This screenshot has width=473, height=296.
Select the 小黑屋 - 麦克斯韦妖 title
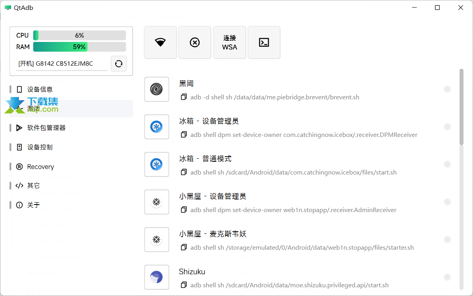coord(213,234)
